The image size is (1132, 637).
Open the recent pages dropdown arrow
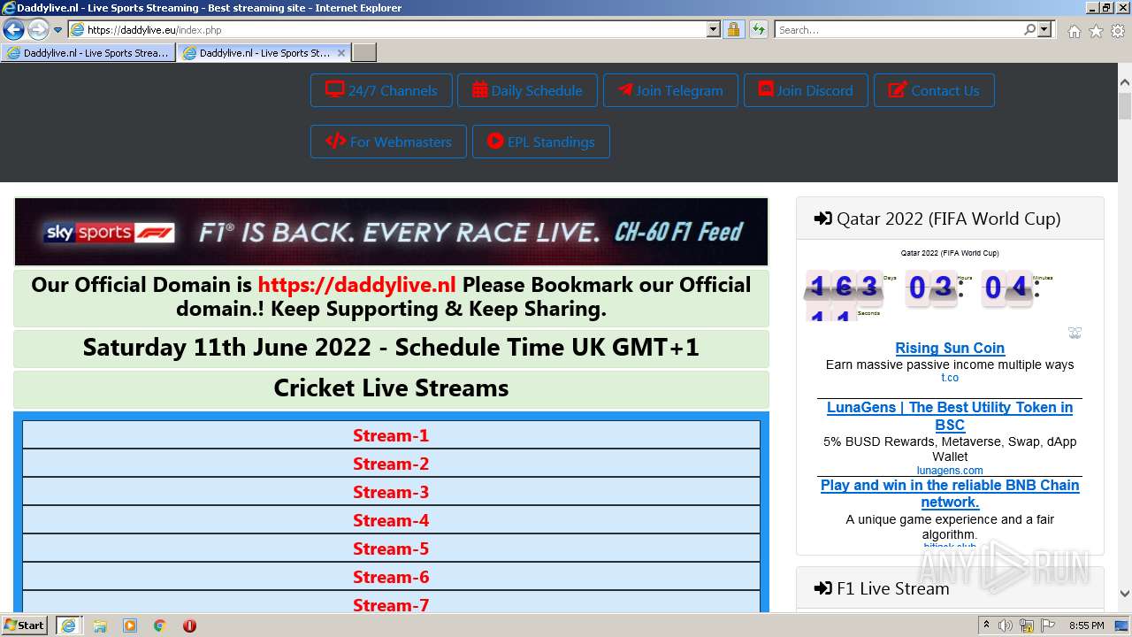(58, 30)
